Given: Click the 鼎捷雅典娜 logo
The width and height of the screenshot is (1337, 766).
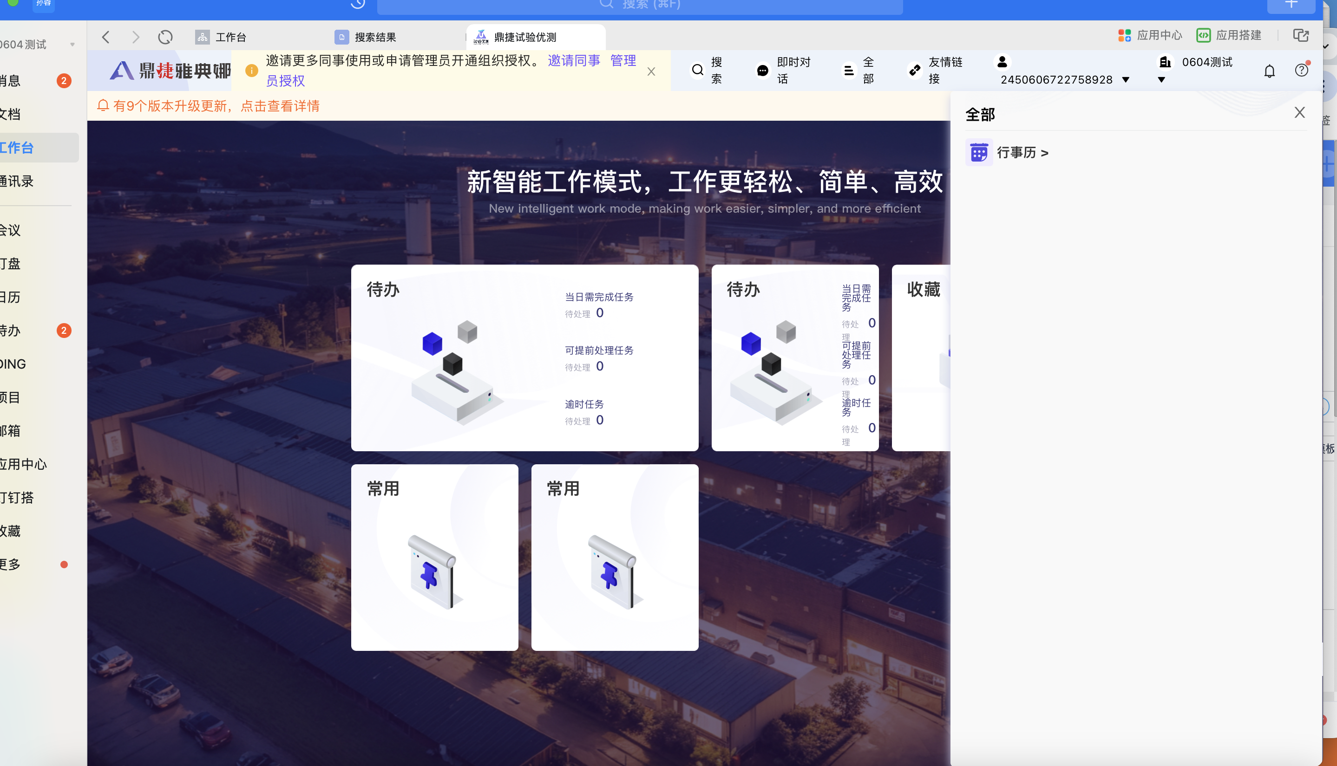Looking at the screenshot, I should [x=170, y=71].
